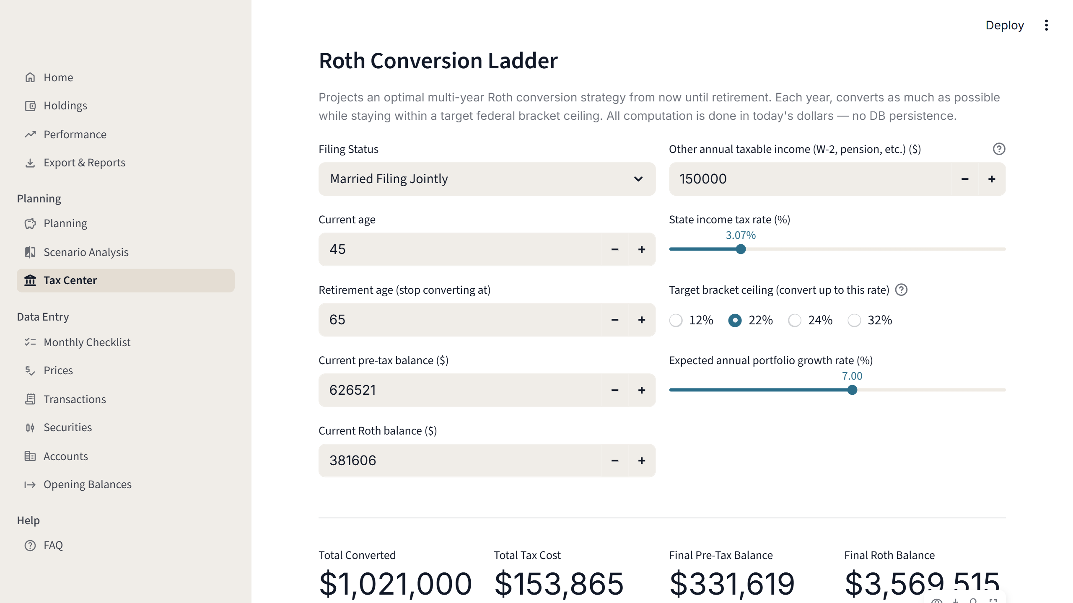Select the 32% target bracket radio button

854,320
